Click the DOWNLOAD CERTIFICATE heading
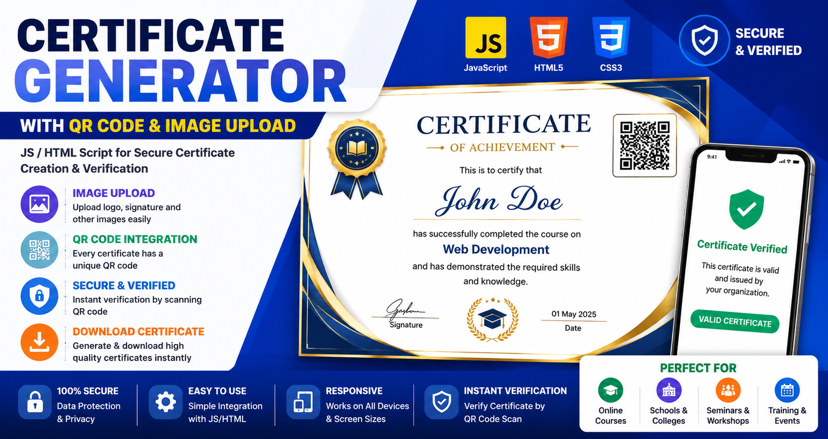 pyautogui.click(x=138, y=331)
